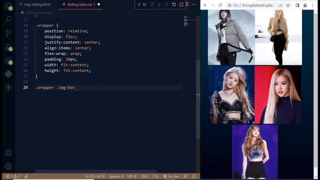Click line number 29 in gutter
The width and height of the screenshot is (320, 180).
pos(25,87)
